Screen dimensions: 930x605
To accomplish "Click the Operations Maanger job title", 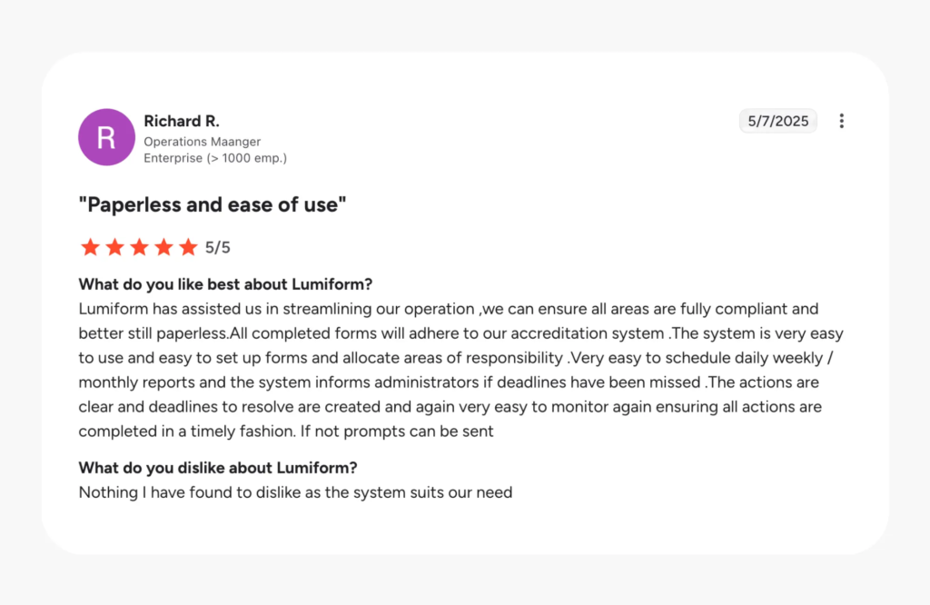I will (202, 142).
